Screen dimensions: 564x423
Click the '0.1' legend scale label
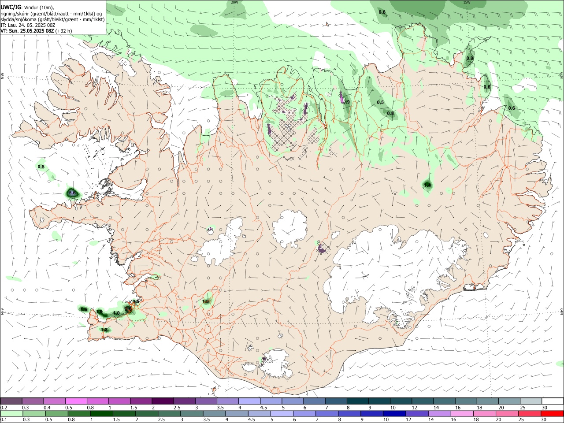pos(3,420)
